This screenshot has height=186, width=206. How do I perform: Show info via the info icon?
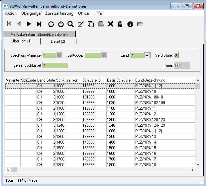coord(130,24)
